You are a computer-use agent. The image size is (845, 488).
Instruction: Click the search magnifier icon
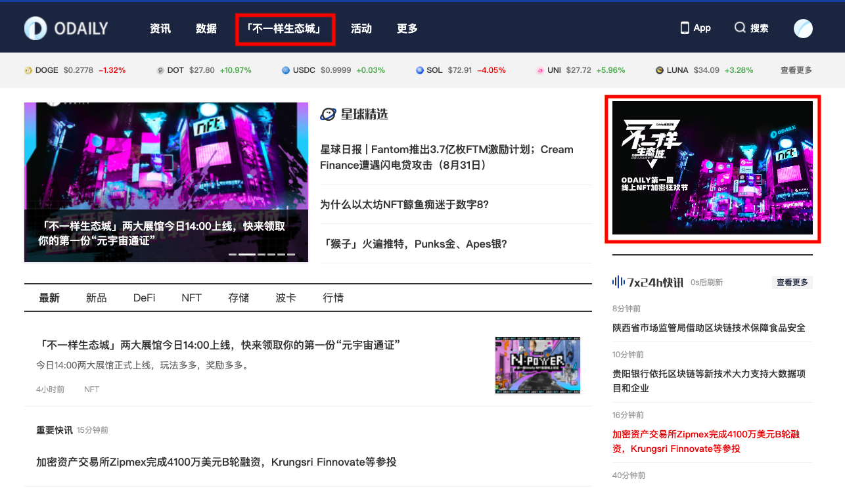click(740, 28)
